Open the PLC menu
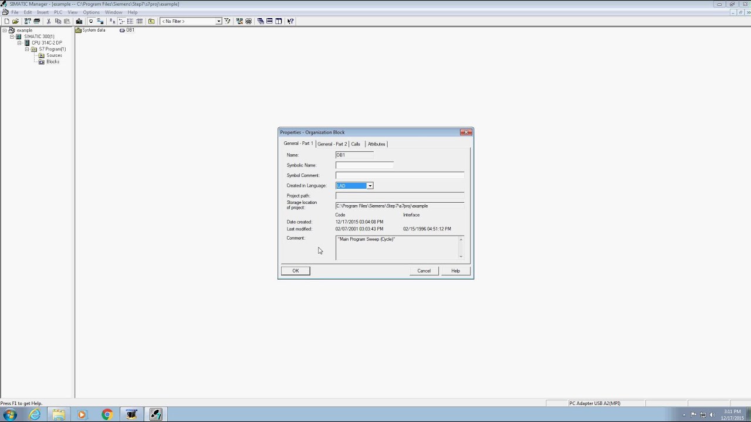Image resolution: width=751 pixels, height=422 pixels. (x=58, y=12)
